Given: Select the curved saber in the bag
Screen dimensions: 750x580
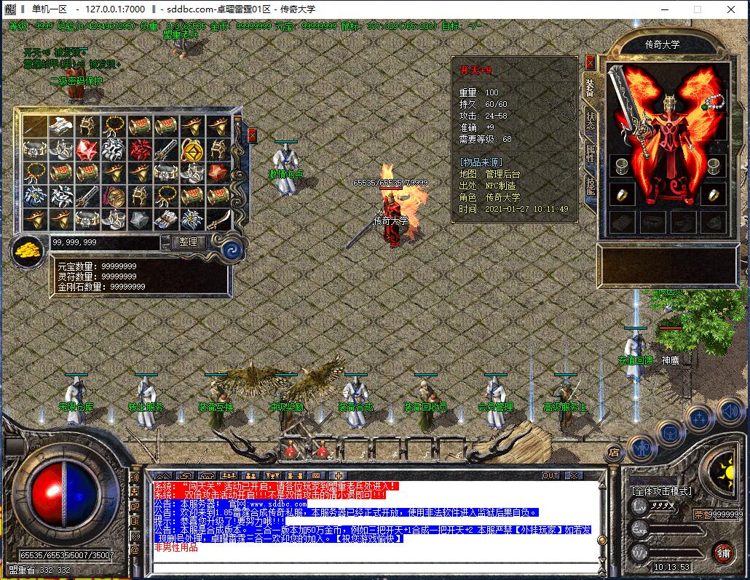Looking at the screenshot, I should (218, 220).
